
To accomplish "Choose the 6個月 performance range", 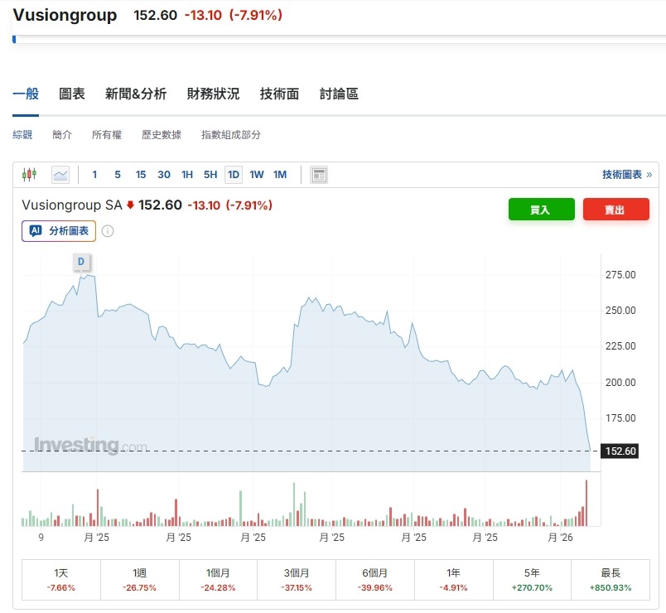I will point(375,580).
